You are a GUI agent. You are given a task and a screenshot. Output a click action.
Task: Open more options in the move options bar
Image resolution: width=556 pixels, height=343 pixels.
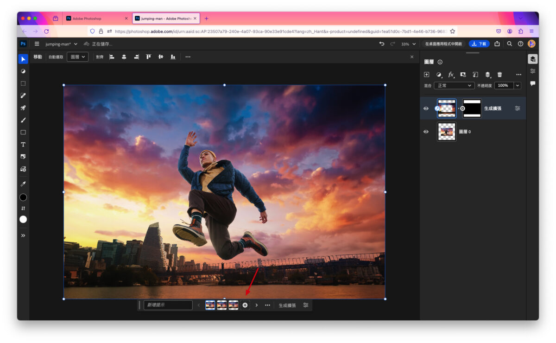(188, 57)
